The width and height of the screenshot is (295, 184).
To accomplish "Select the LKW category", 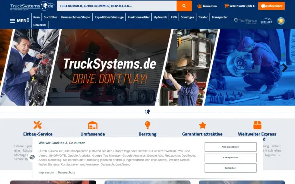I will click(174, 17).
